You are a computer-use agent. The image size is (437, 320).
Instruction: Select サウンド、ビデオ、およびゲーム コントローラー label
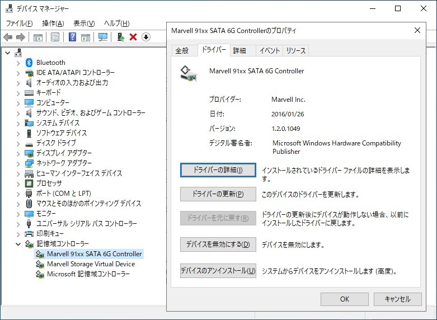click(x=91, y=113)
